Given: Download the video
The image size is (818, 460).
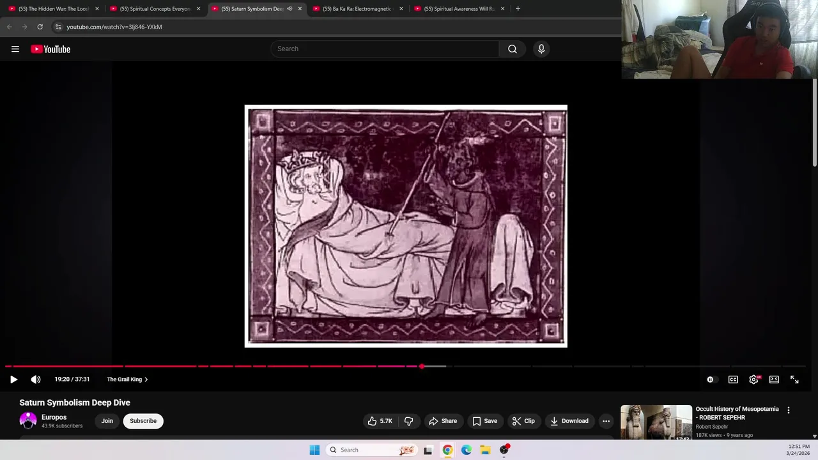Looking at the screenshot, I should point(569,421).
